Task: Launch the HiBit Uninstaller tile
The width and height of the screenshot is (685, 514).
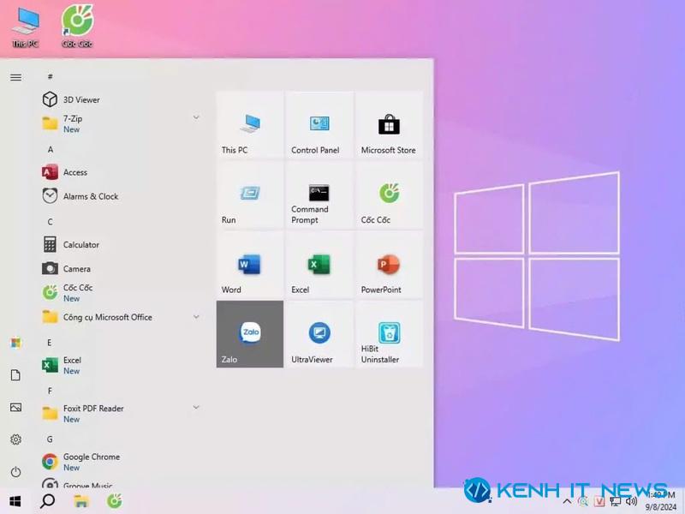Action: point(390,334)
